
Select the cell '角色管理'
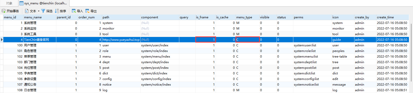[x=40, y=51]
